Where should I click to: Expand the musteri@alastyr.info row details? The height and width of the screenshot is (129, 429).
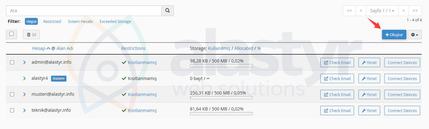[x=24, y=94]
